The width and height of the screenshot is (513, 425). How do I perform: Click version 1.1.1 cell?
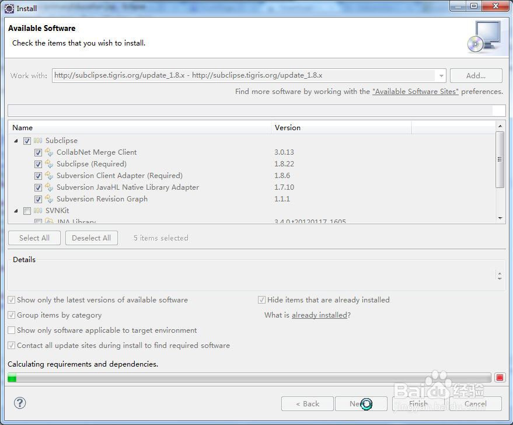tap(282, 199)
